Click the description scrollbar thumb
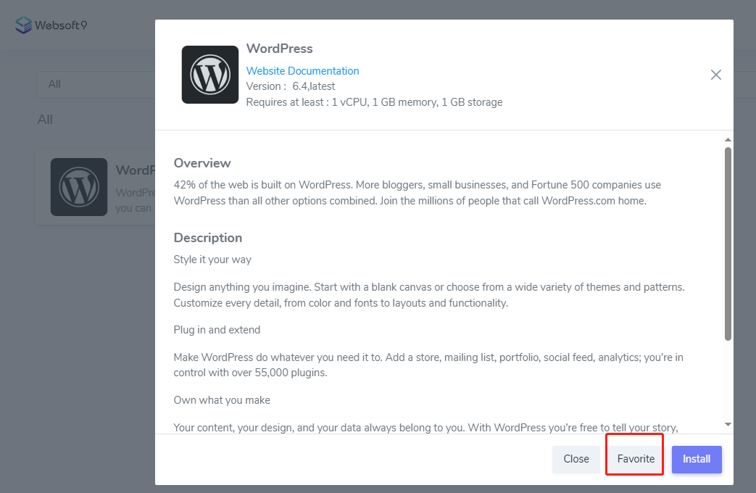Screen dimensions: 756x493 point(728,243)
